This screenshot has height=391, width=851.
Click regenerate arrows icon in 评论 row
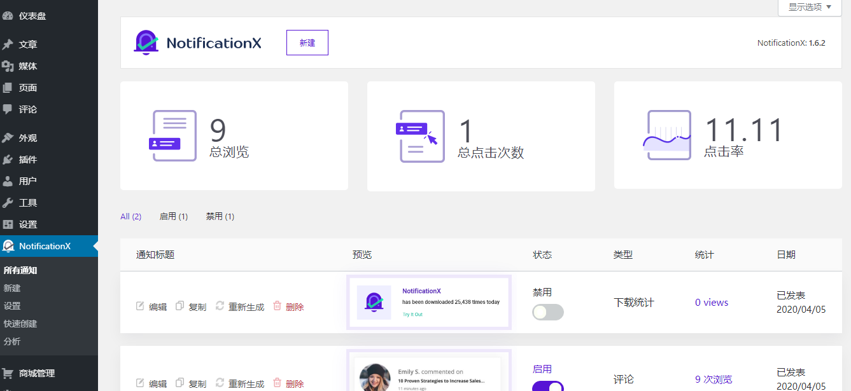tap(220, 383)
